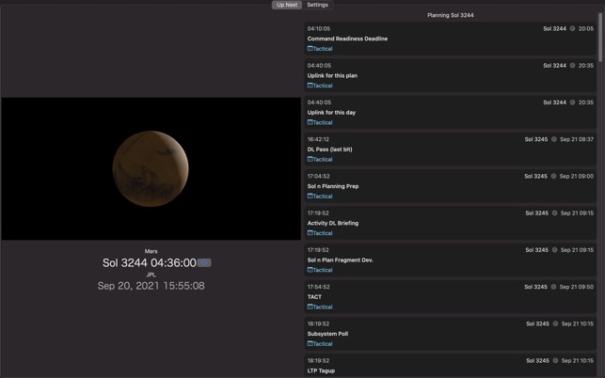The image size is (605, 378).
Task: Select the Uplink for this day title
Action: (331, 113)
